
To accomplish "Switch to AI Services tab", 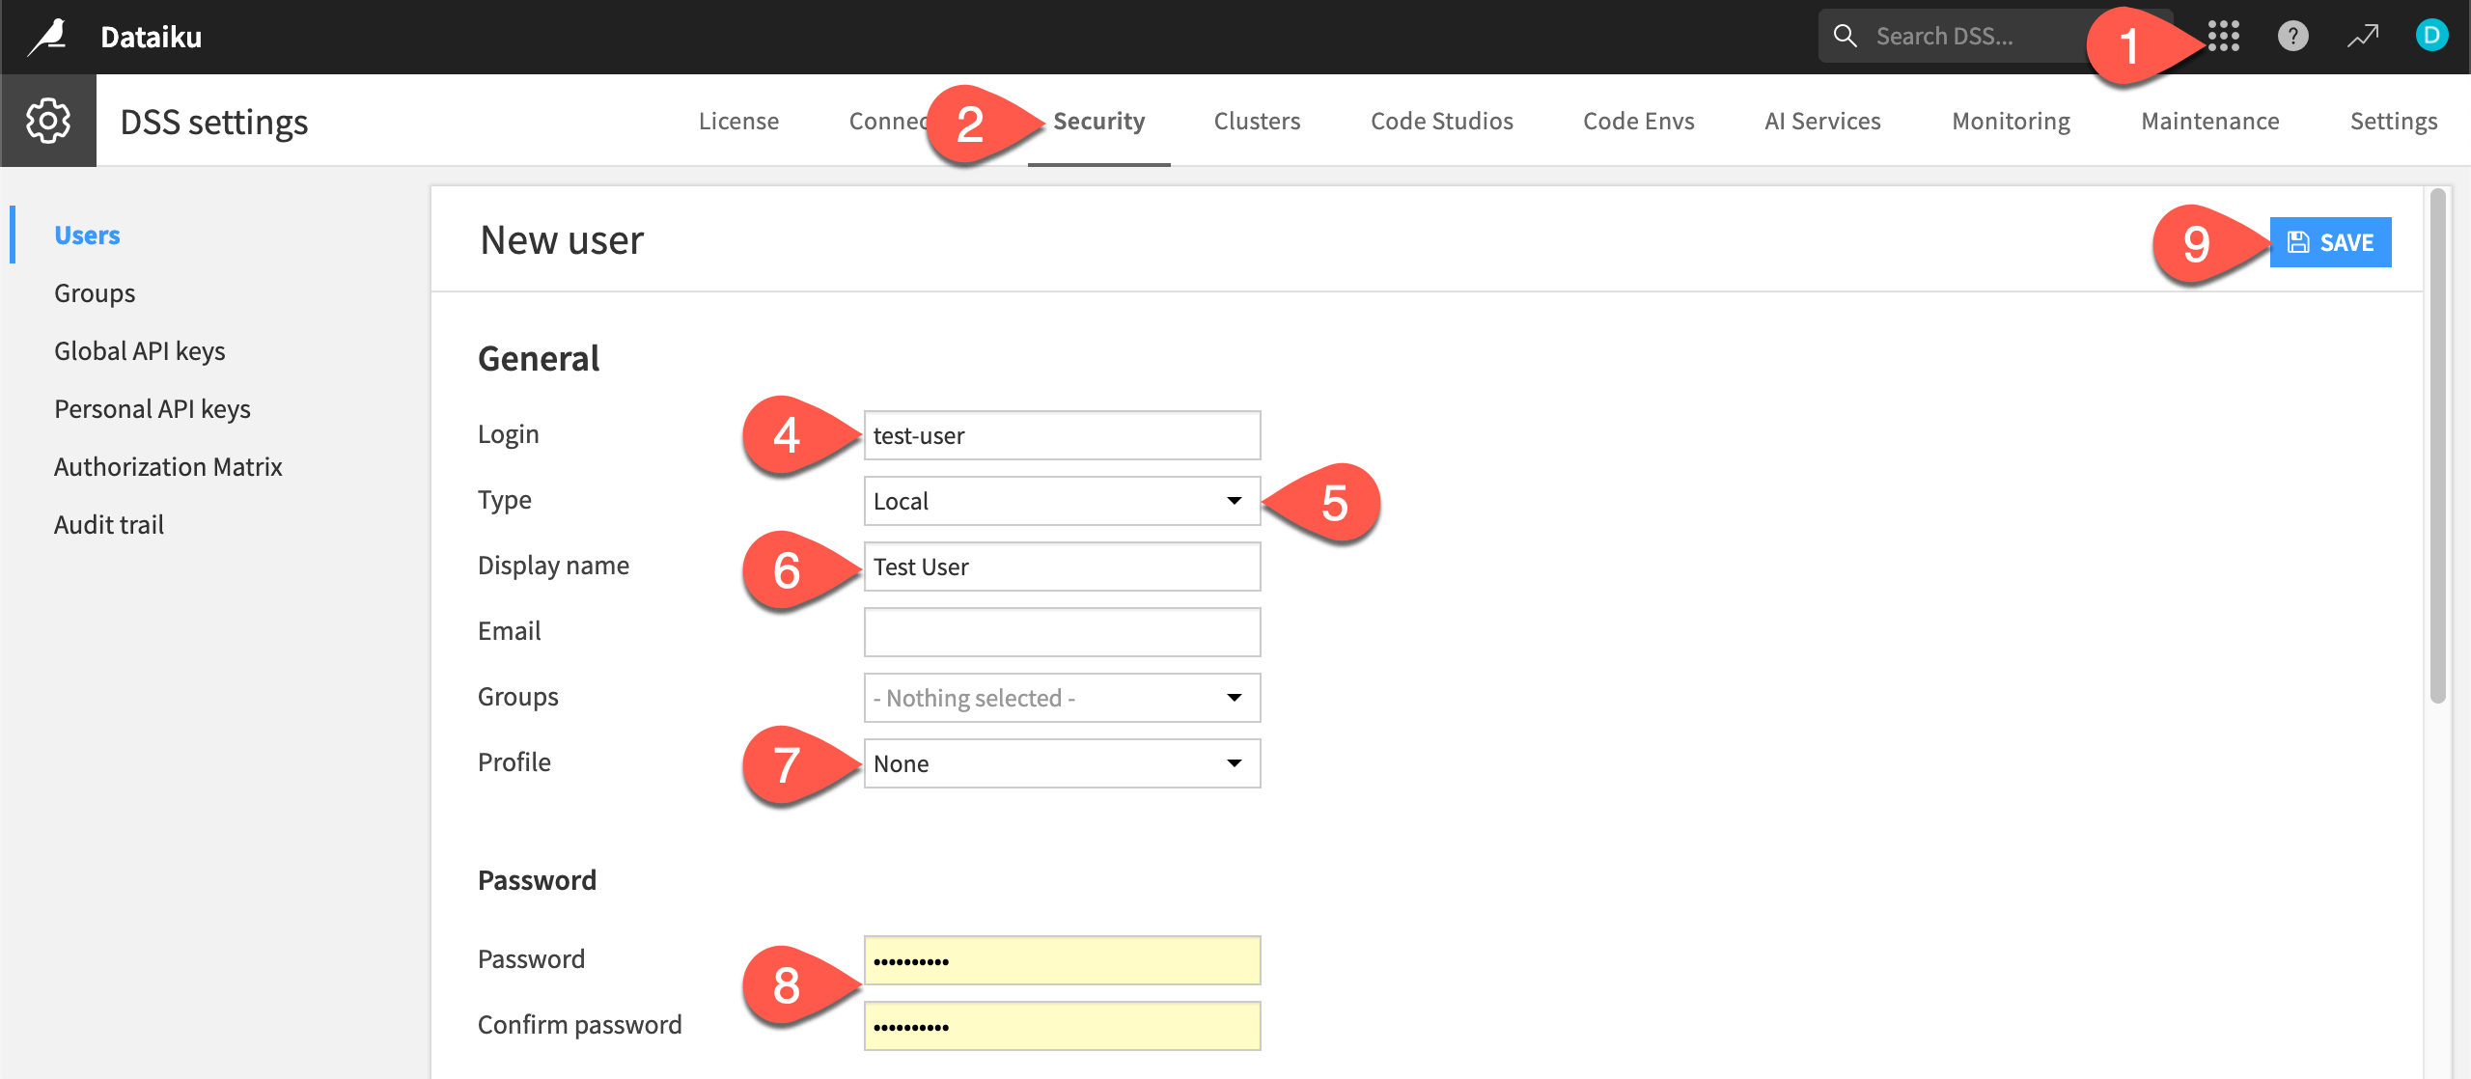I will click(x=1822, y=121).
